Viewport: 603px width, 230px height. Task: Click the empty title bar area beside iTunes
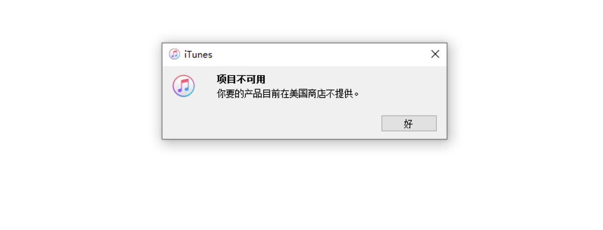click(x=320, y=55)
